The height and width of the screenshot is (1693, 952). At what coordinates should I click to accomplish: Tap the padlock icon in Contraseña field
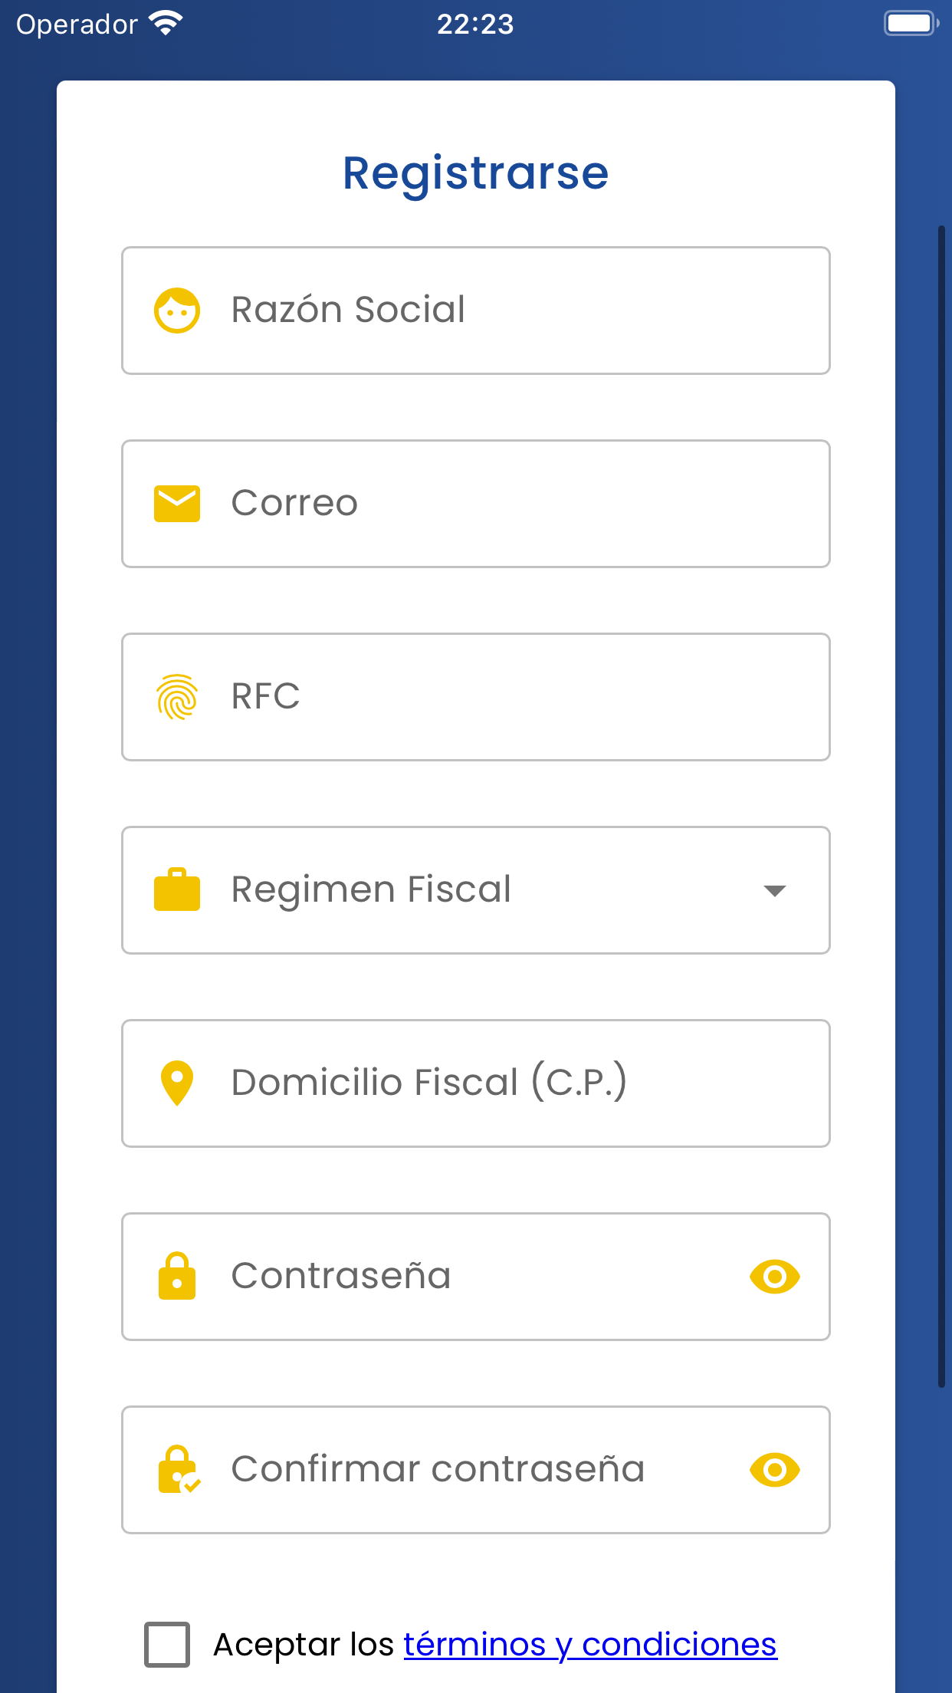pos(177,1276)
